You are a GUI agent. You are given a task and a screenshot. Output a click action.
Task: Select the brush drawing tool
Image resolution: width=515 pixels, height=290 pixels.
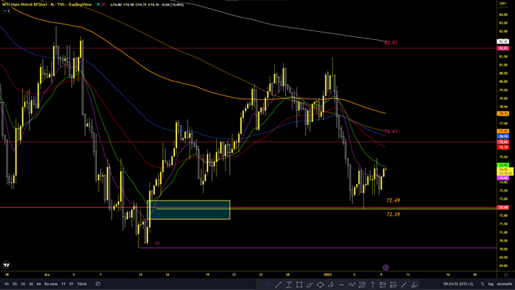(x=310, y=284)
